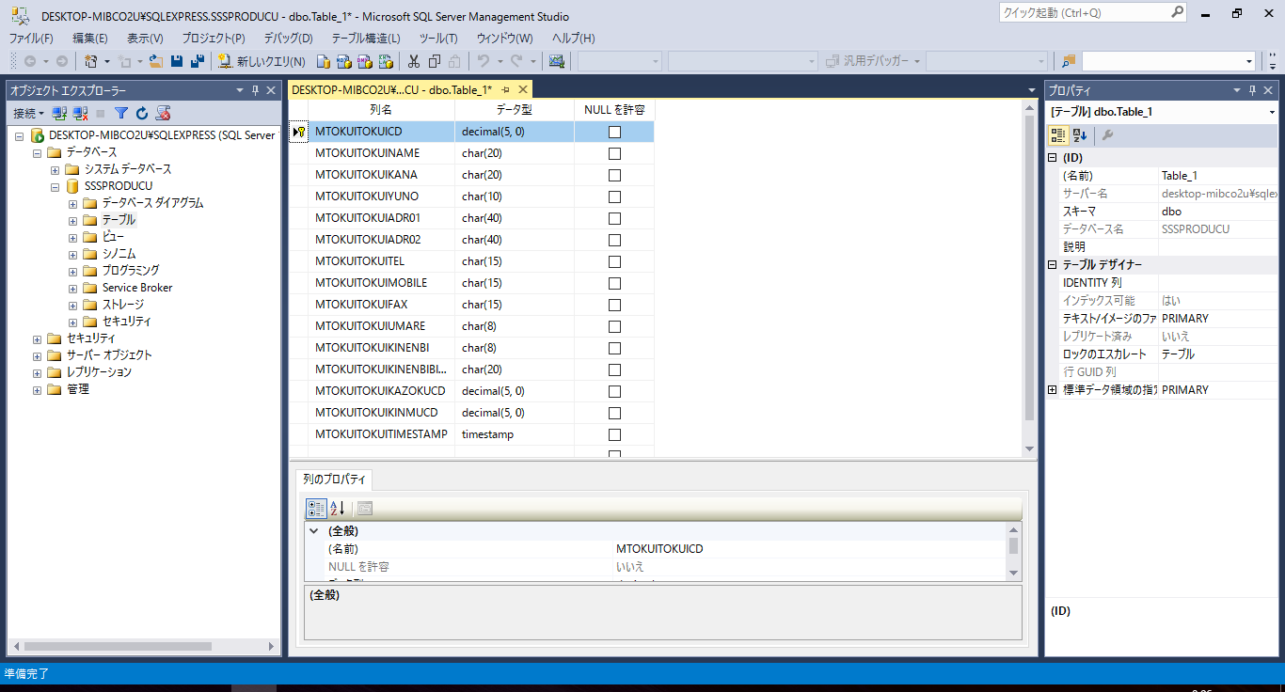Image resolution: width=1285 pixels, height=692 pixels.
Task: Collapse the (ID) category in Properties
Action: coord(1053,158)
